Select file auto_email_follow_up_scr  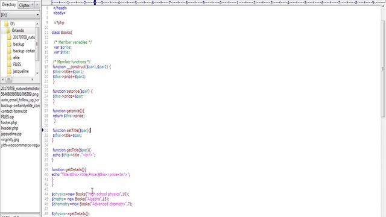(20, 100)
